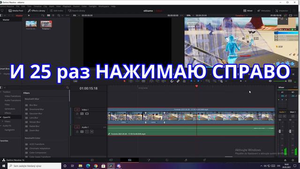Image resolution: width=300 pixels, height=169 pixels.
Task: Toggle the Snapping magnet icon
Action: pos(172,81)
